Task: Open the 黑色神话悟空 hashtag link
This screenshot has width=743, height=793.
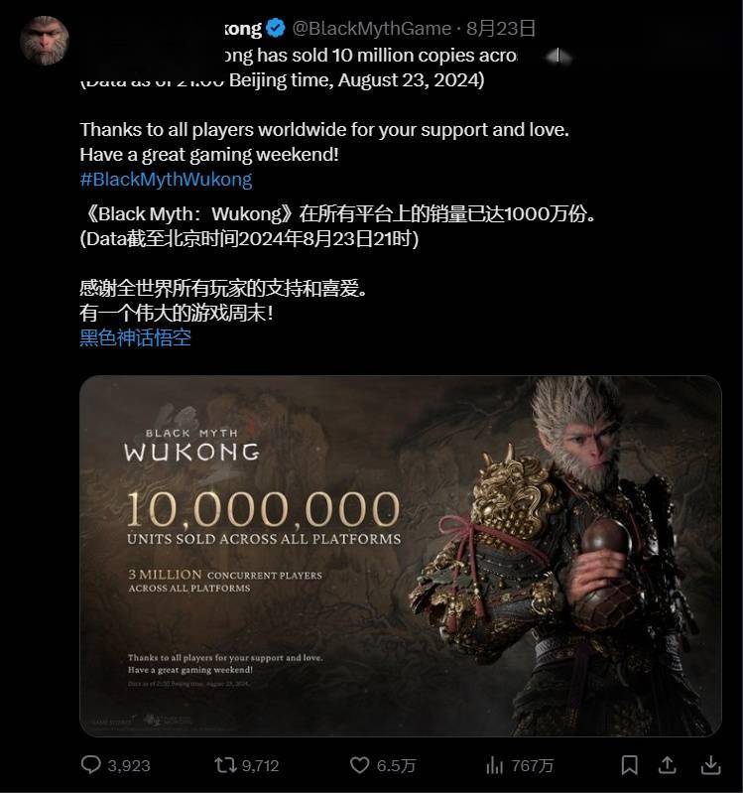Action: [x=136, y=337]
